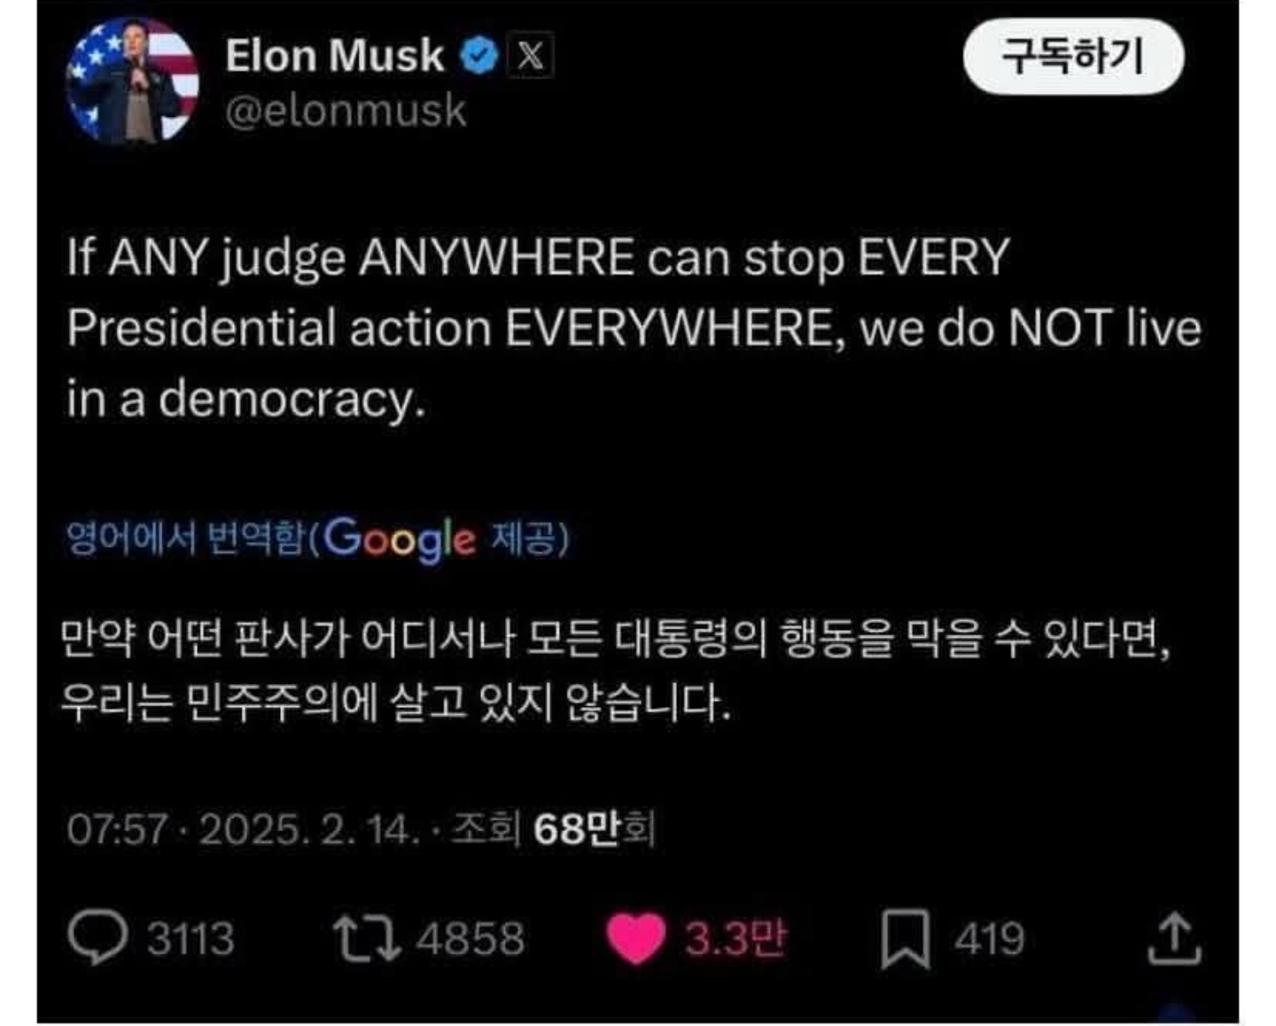Screen dimensions: 1276x1026
Task: Click the 3.3만 like count
Action: [735, 939]
